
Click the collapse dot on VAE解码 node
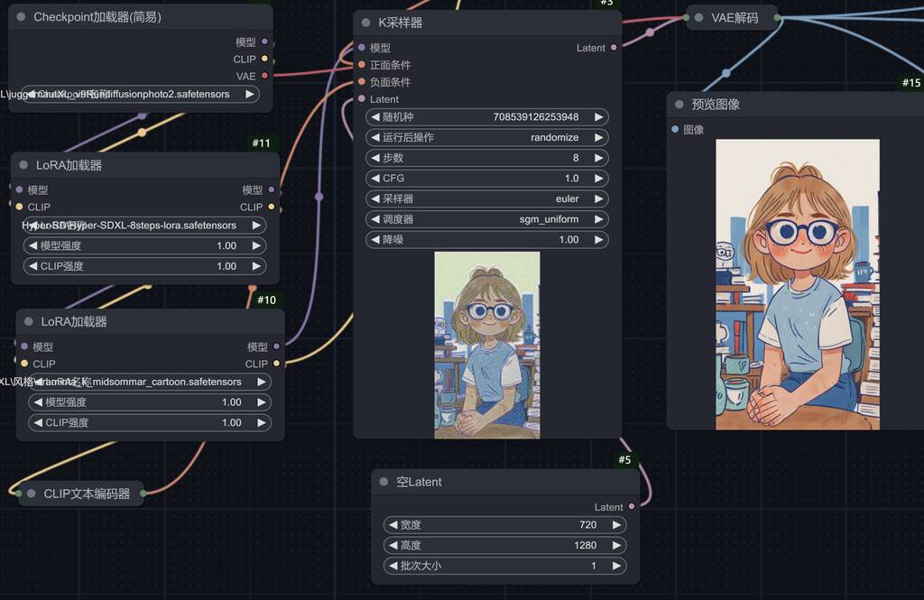[x=698, y=17]
